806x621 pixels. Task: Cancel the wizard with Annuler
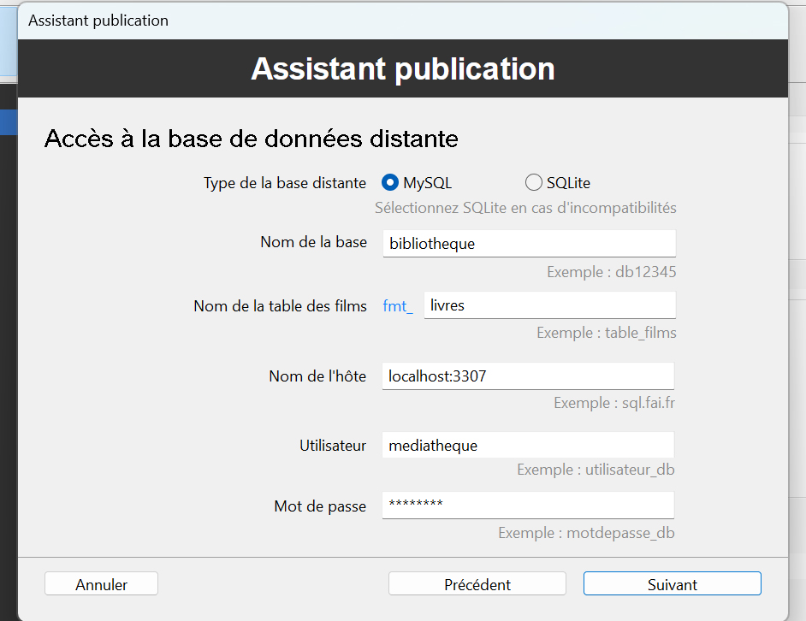click(101, 584)
